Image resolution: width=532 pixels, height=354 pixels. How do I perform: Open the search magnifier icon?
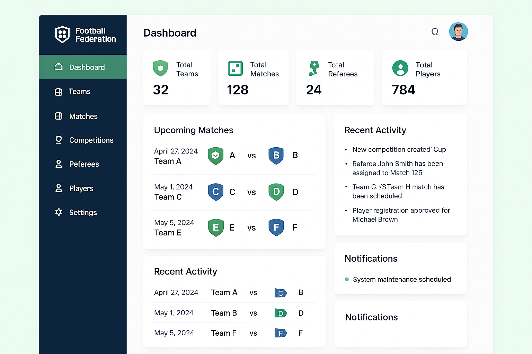point(435,32)
